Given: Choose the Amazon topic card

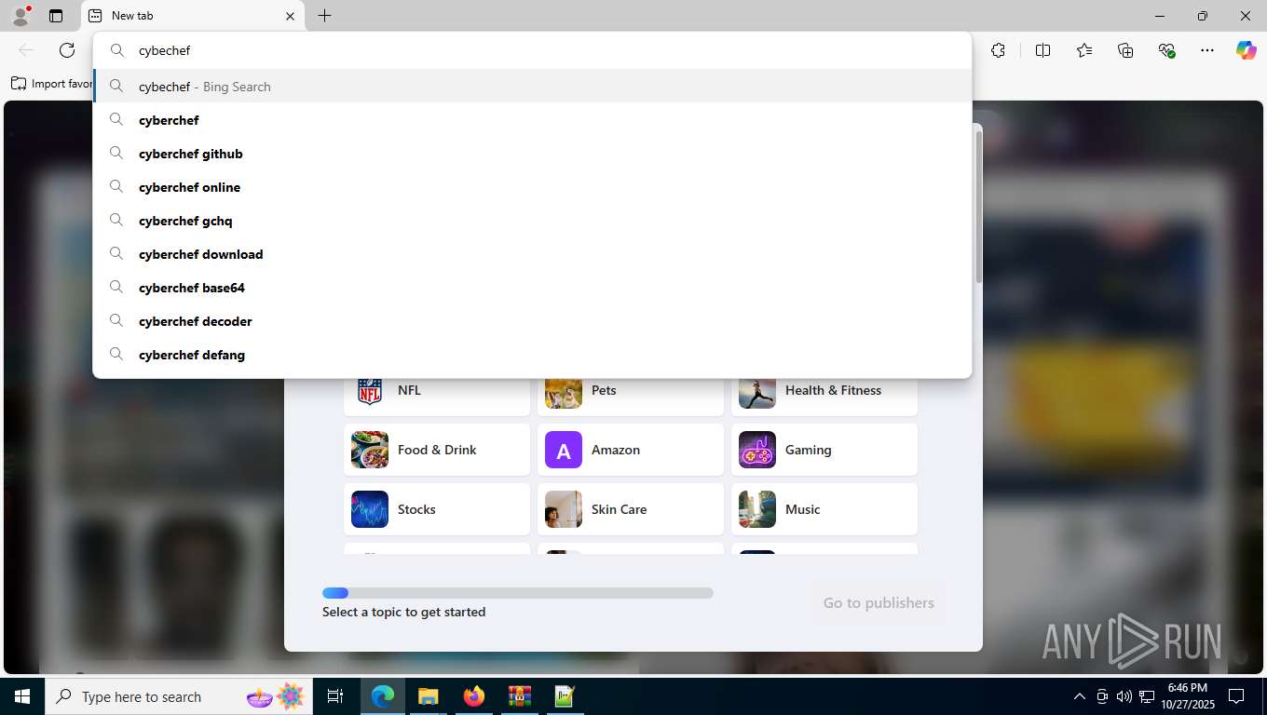Looking at the screenshot, I should pos(631,450).
